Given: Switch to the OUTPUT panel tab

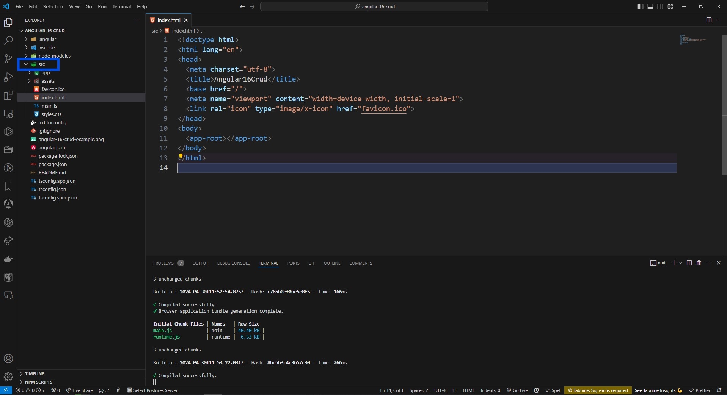Looking at the screenshot, I should pos(200,263).
